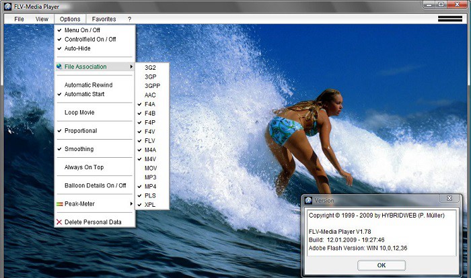
Task: Click the Version dialog title icon
Action: click(308, 200)
